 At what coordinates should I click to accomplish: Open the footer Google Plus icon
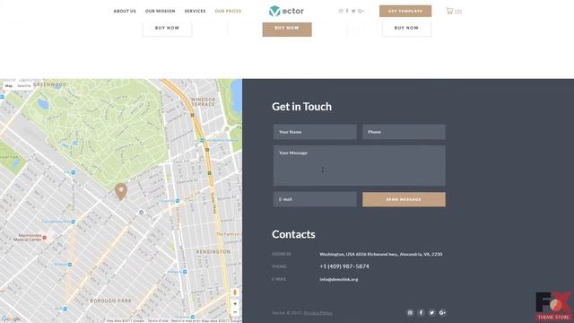point(442,313)
